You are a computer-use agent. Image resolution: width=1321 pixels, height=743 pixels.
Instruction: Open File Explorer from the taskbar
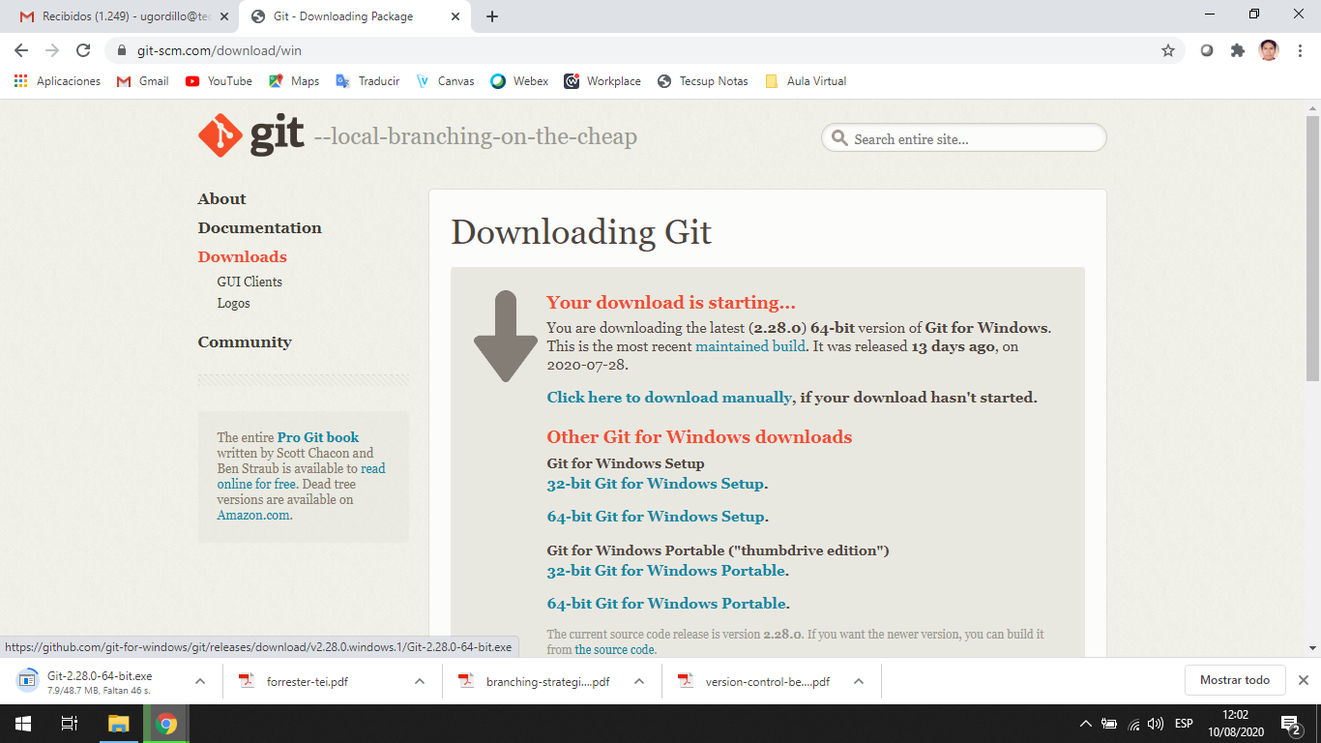point(118,724)
